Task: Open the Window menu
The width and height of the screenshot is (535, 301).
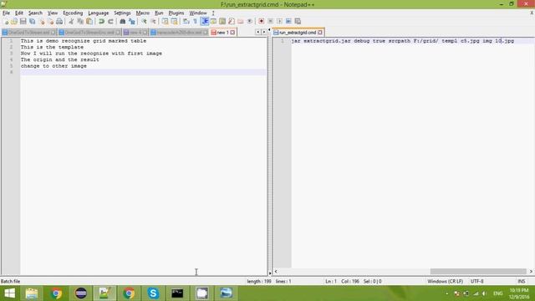Action: tap(198, 13)
